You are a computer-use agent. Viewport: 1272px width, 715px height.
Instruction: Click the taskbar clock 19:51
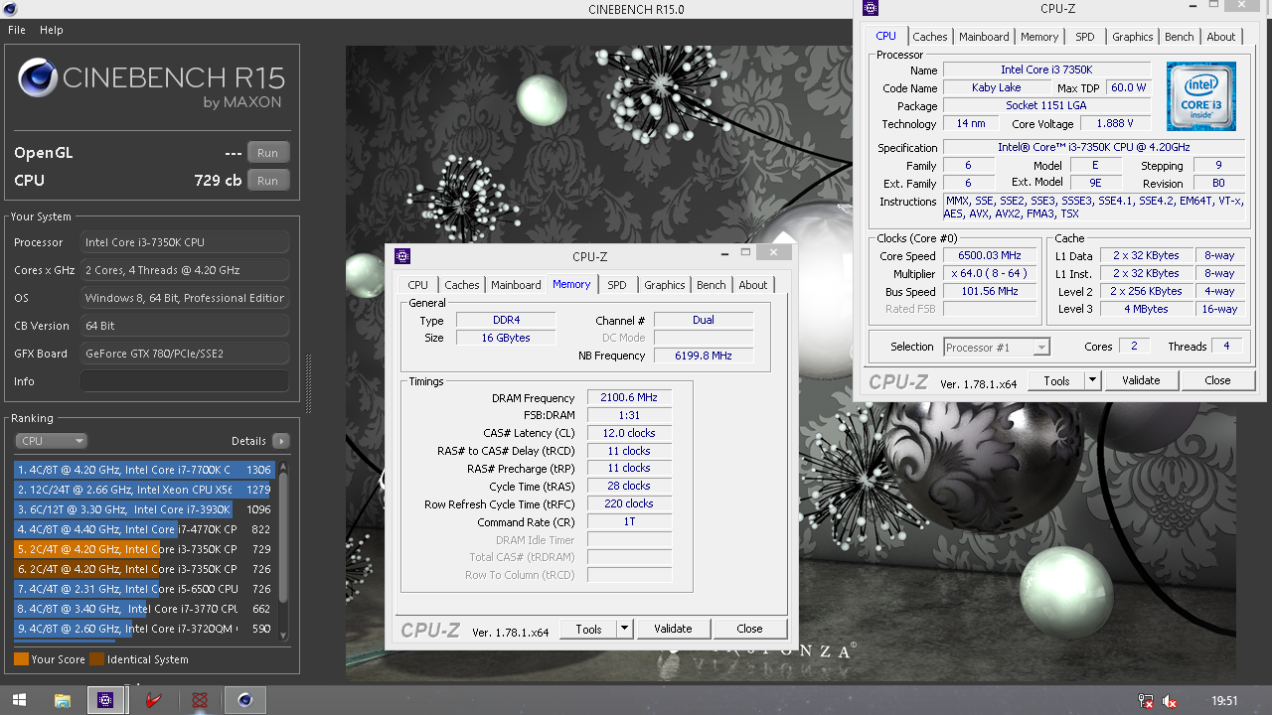[x=1224, y=701]
